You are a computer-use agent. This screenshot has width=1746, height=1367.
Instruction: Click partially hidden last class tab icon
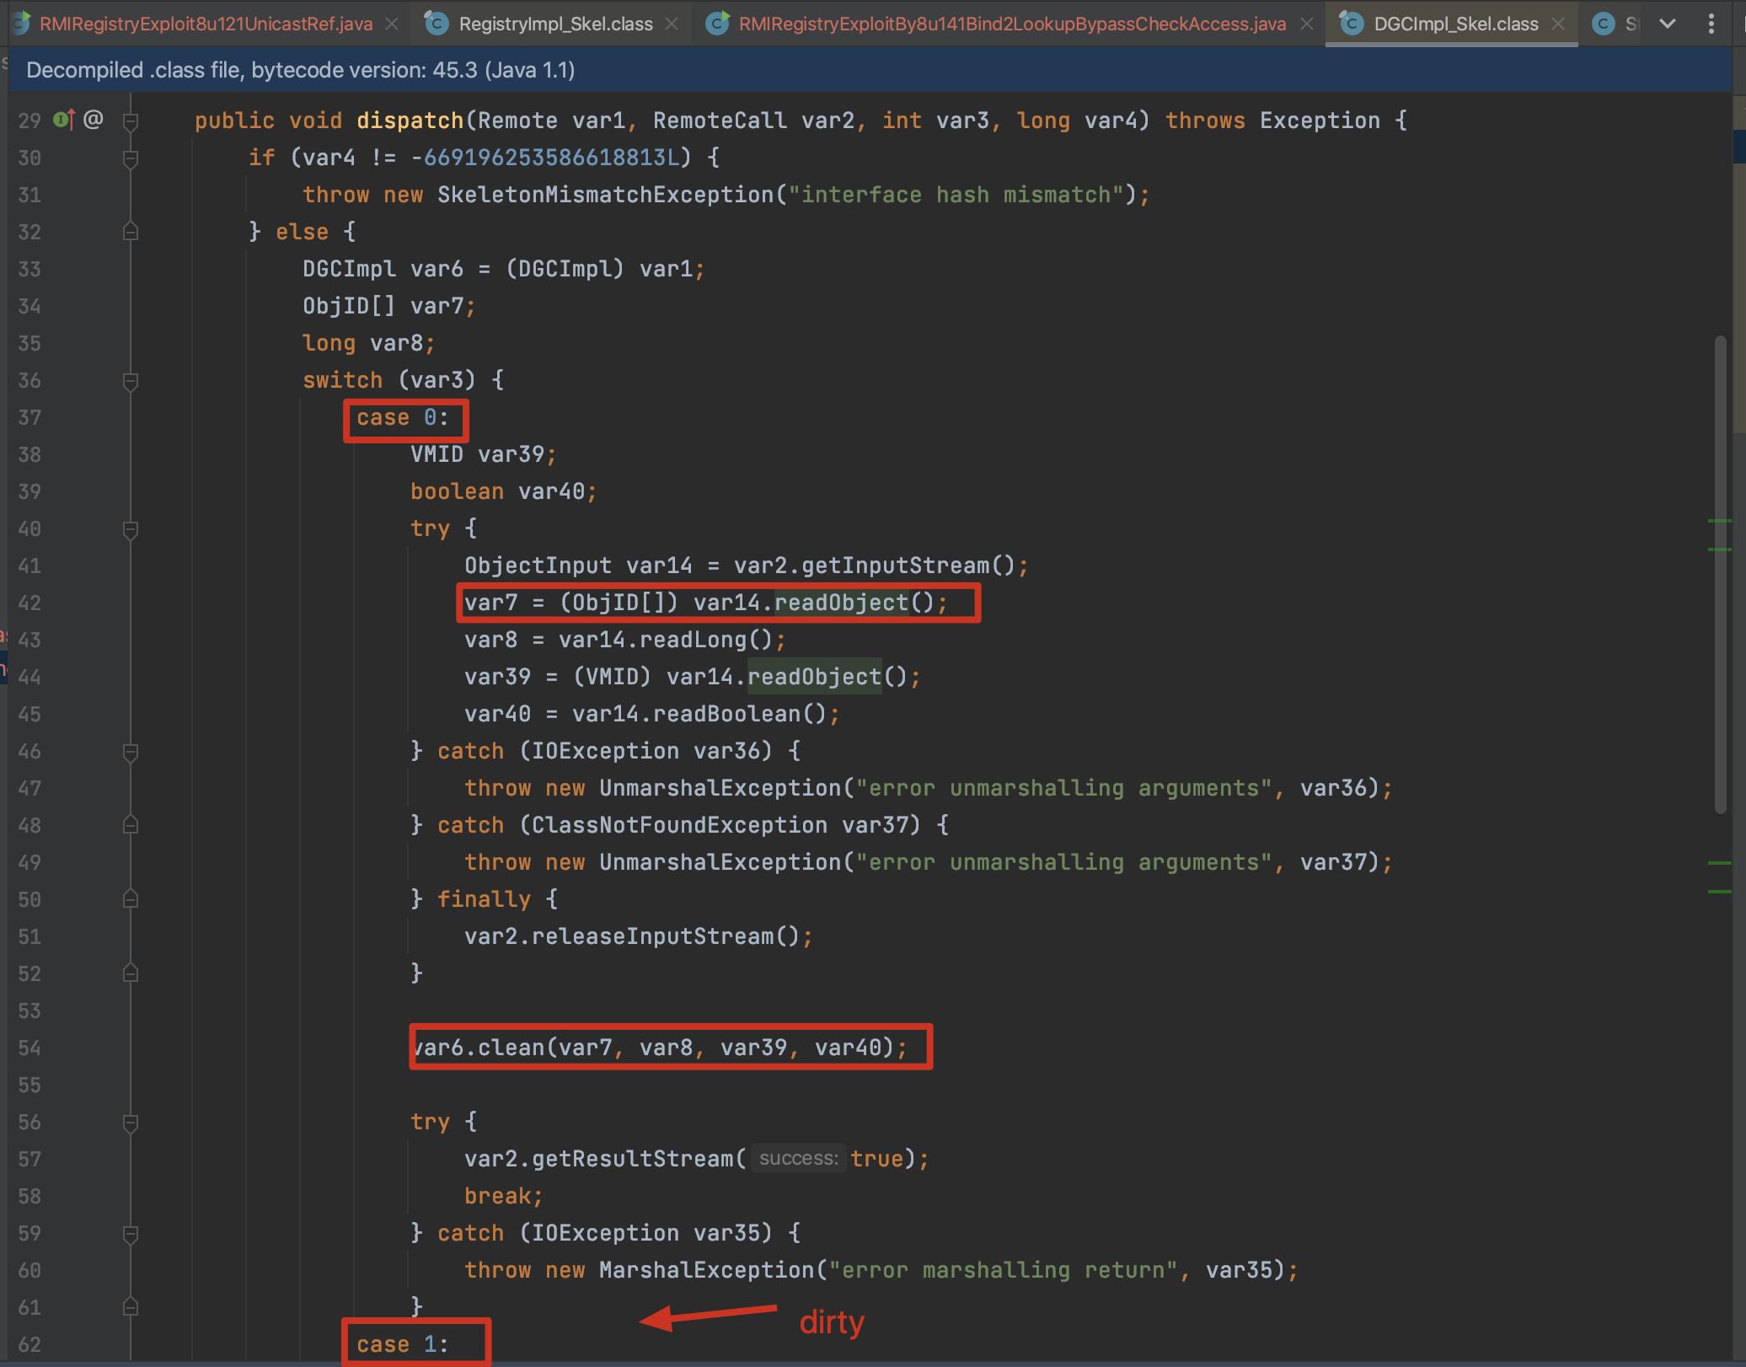pyautogui.click(x=1604, y=24)
